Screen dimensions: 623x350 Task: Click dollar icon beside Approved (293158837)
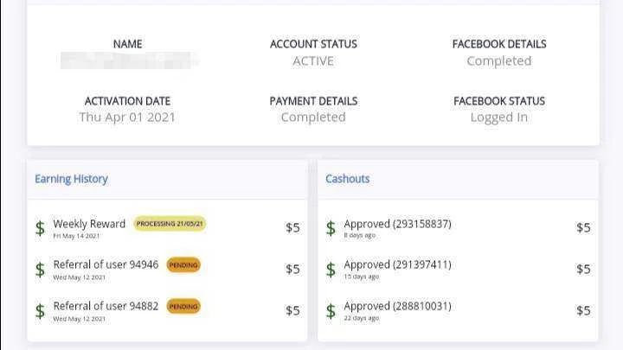tap(331, 228)
